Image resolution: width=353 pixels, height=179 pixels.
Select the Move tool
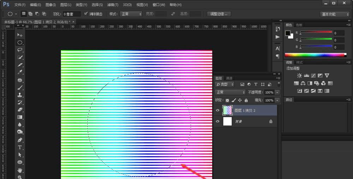(20, 35)
